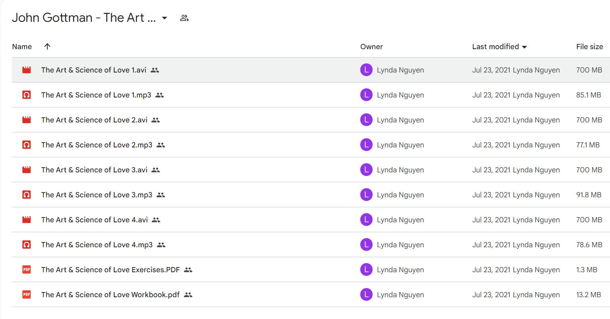Click shared icon beside Love 3.mp3

pyautogui.click(x=161, y=195)
